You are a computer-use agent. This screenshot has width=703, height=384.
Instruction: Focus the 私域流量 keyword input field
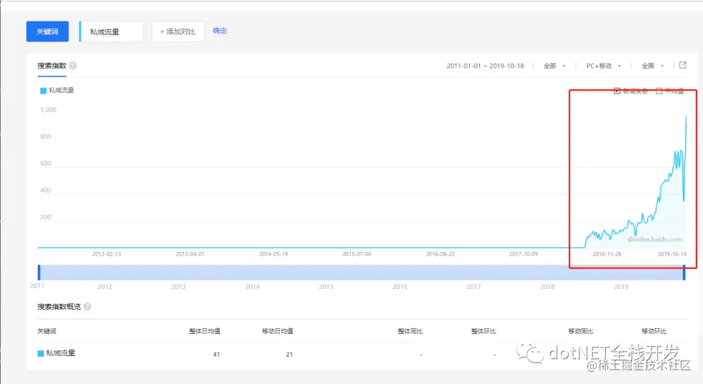click(x=111, y=31)
